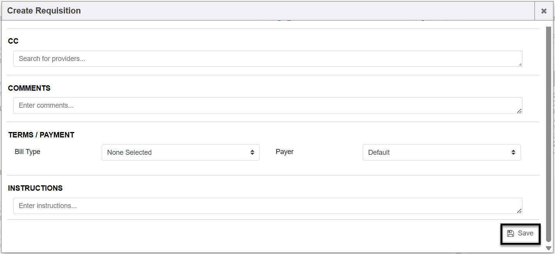
Task: Focus the Search for providers field
Action: [267, 59]
